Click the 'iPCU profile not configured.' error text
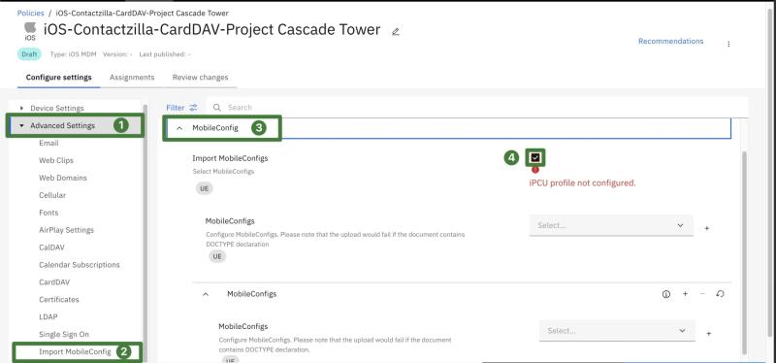The height and width of the screenshot is (363, 776). (583, 183)
